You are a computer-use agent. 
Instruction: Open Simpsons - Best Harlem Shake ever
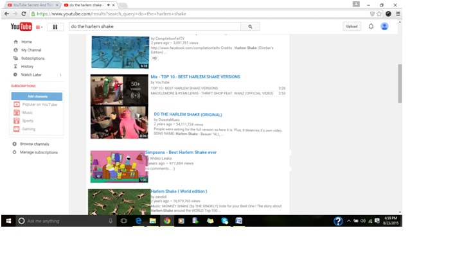[x=181, y=152]
